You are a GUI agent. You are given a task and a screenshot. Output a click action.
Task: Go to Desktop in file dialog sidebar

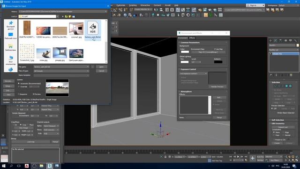coord(10,36)
